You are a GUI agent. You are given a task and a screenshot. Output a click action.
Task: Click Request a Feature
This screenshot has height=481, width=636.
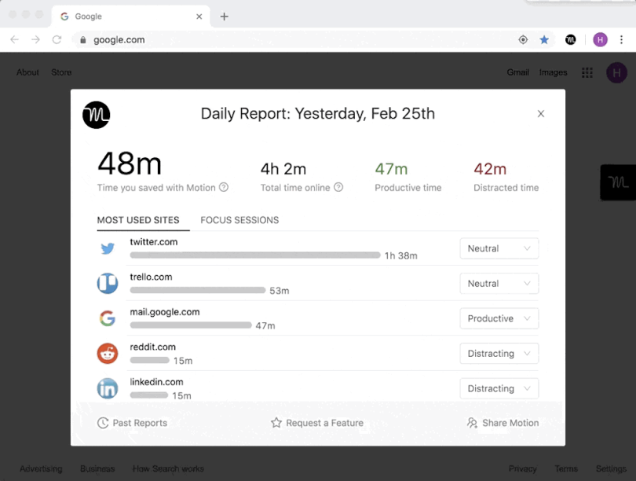pyautogui.click(x=317, y=423)
